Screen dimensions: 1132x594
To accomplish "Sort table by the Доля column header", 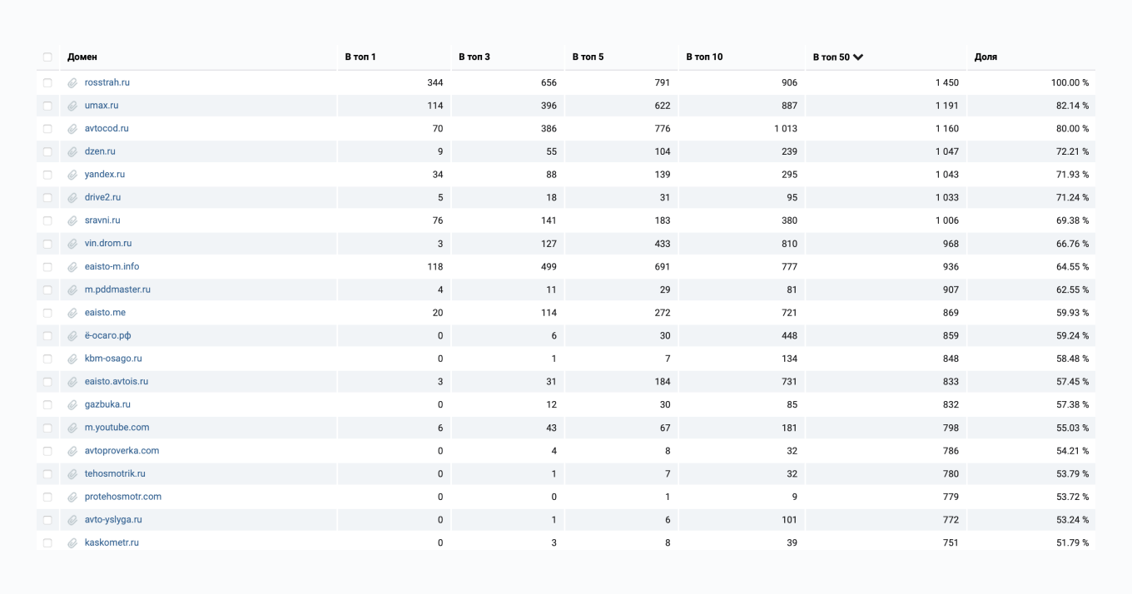I will pos(986,57).
